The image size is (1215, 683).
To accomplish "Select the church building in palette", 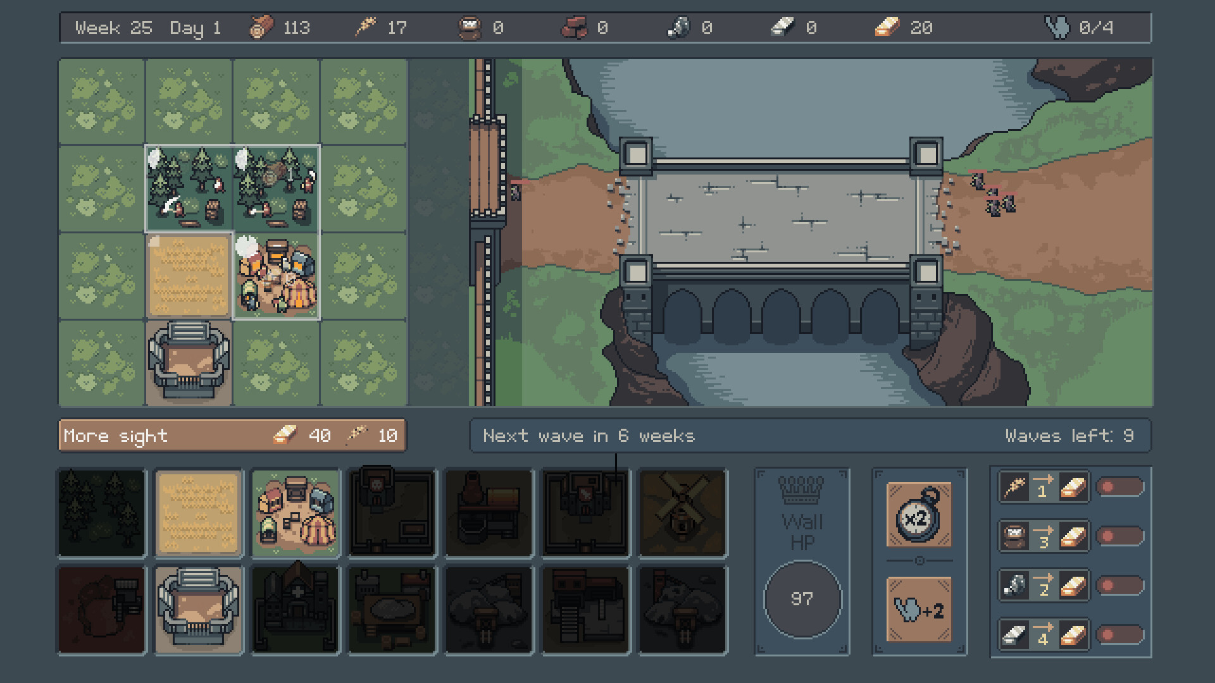I will tap(296, 610).
